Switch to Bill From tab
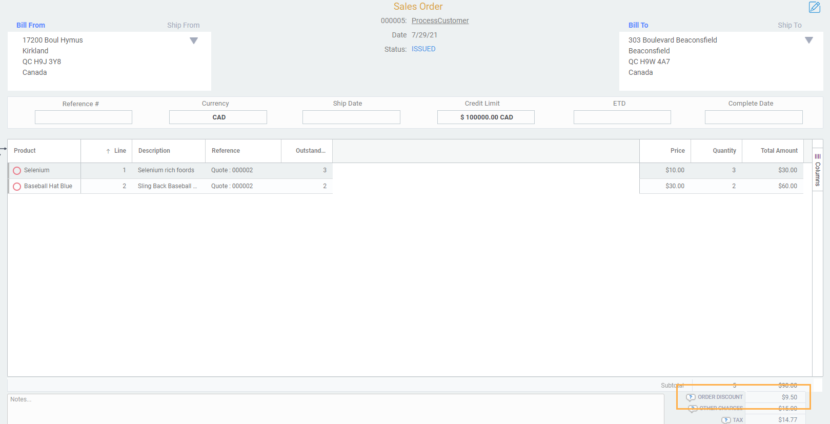The height and width of the screenshot is (424, 830). (x=31, y=25)
